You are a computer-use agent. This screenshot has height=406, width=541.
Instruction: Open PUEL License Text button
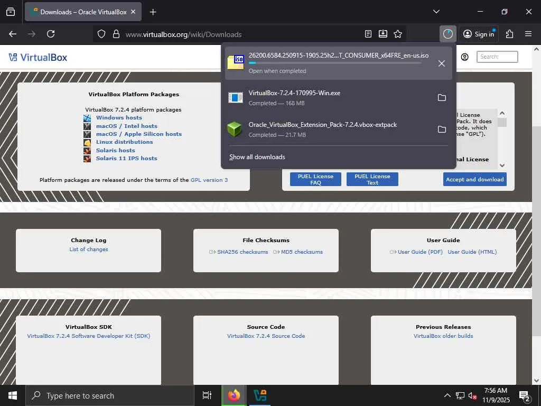[372, 179]
